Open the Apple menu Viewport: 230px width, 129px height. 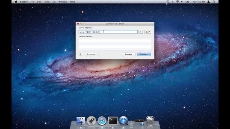[16, 2]
